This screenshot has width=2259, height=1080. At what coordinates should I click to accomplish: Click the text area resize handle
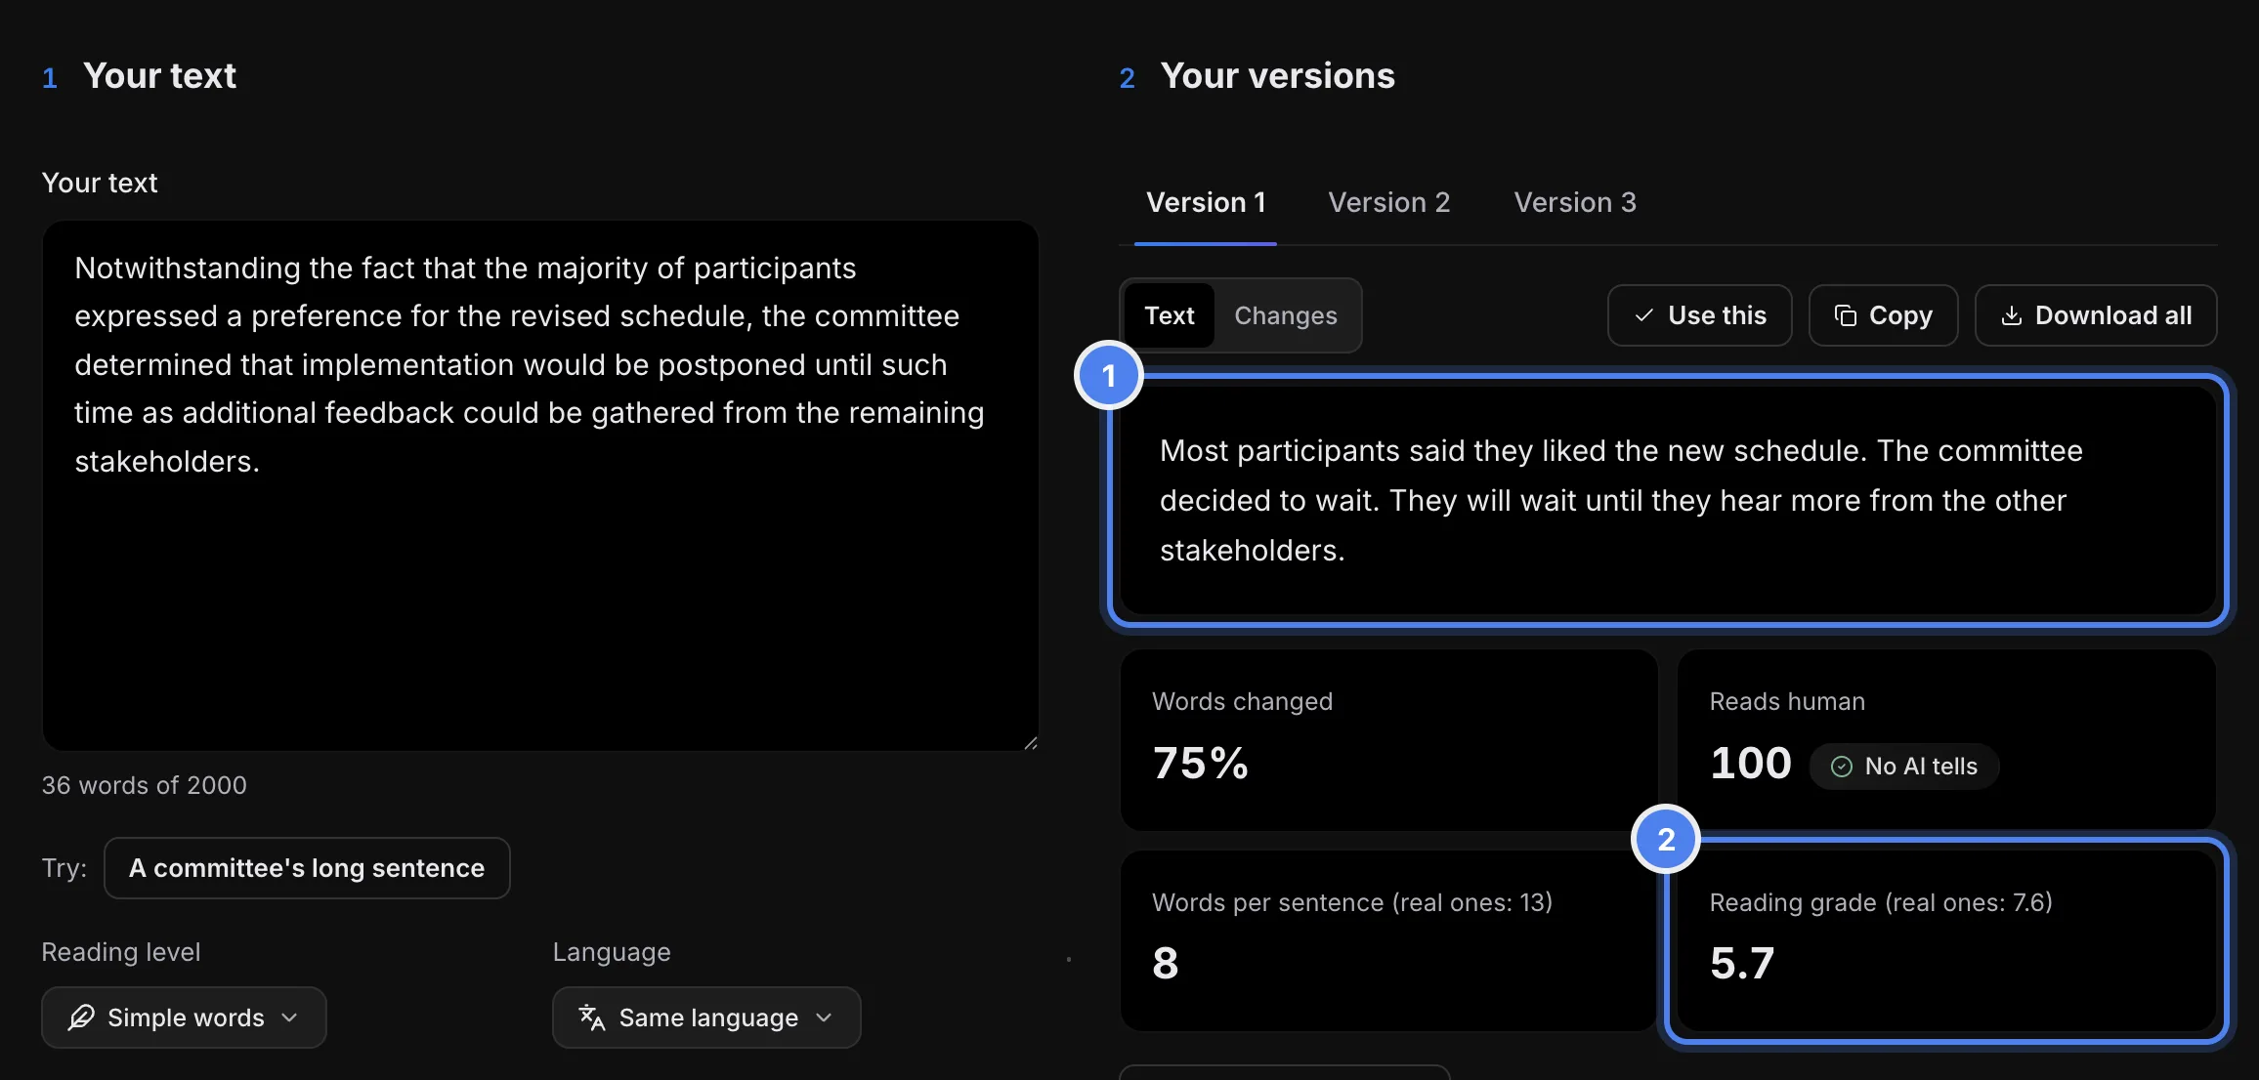tap(1030, 743)
